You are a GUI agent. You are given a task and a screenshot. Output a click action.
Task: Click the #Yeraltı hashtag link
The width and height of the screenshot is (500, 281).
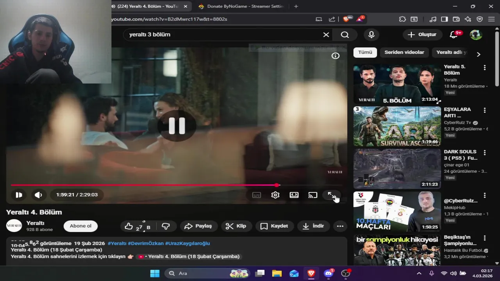117,243
